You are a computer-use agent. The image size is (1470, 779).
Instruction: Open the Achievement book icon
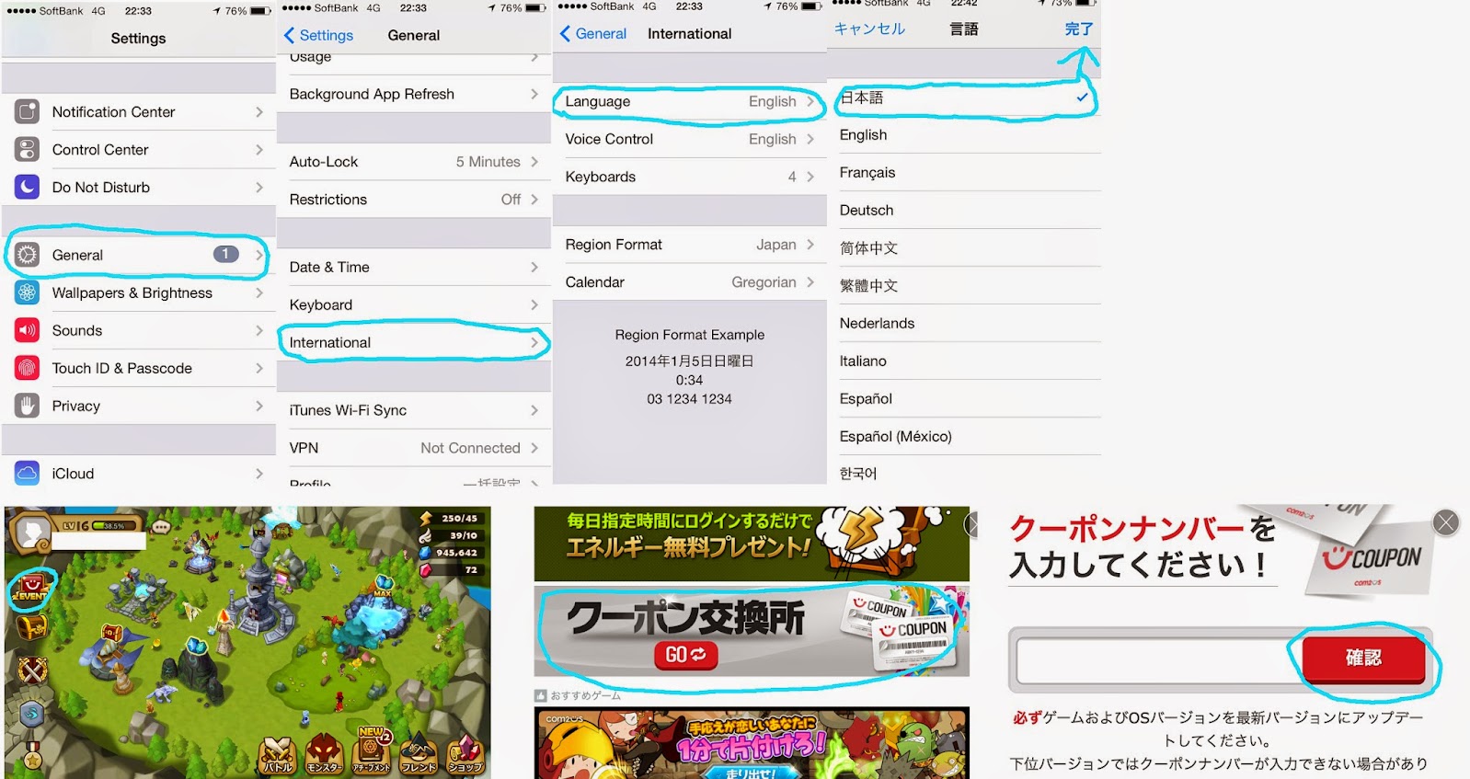pos(372,751)
